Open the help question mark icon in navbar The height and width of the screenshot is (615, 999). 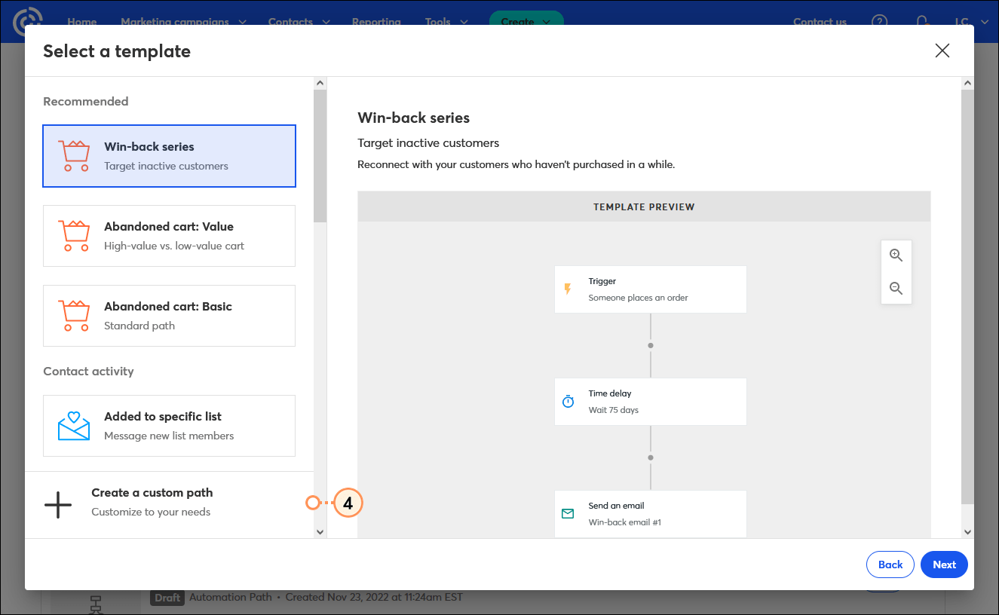click(879, 22)
